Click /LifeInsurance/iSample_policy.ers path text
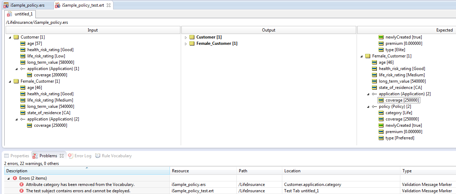Screen dimensions: 456x194 (37, 22)
